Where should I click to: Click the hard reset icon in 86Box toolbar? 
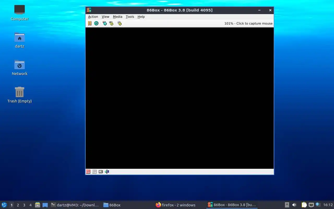click(x=96, y=23)
